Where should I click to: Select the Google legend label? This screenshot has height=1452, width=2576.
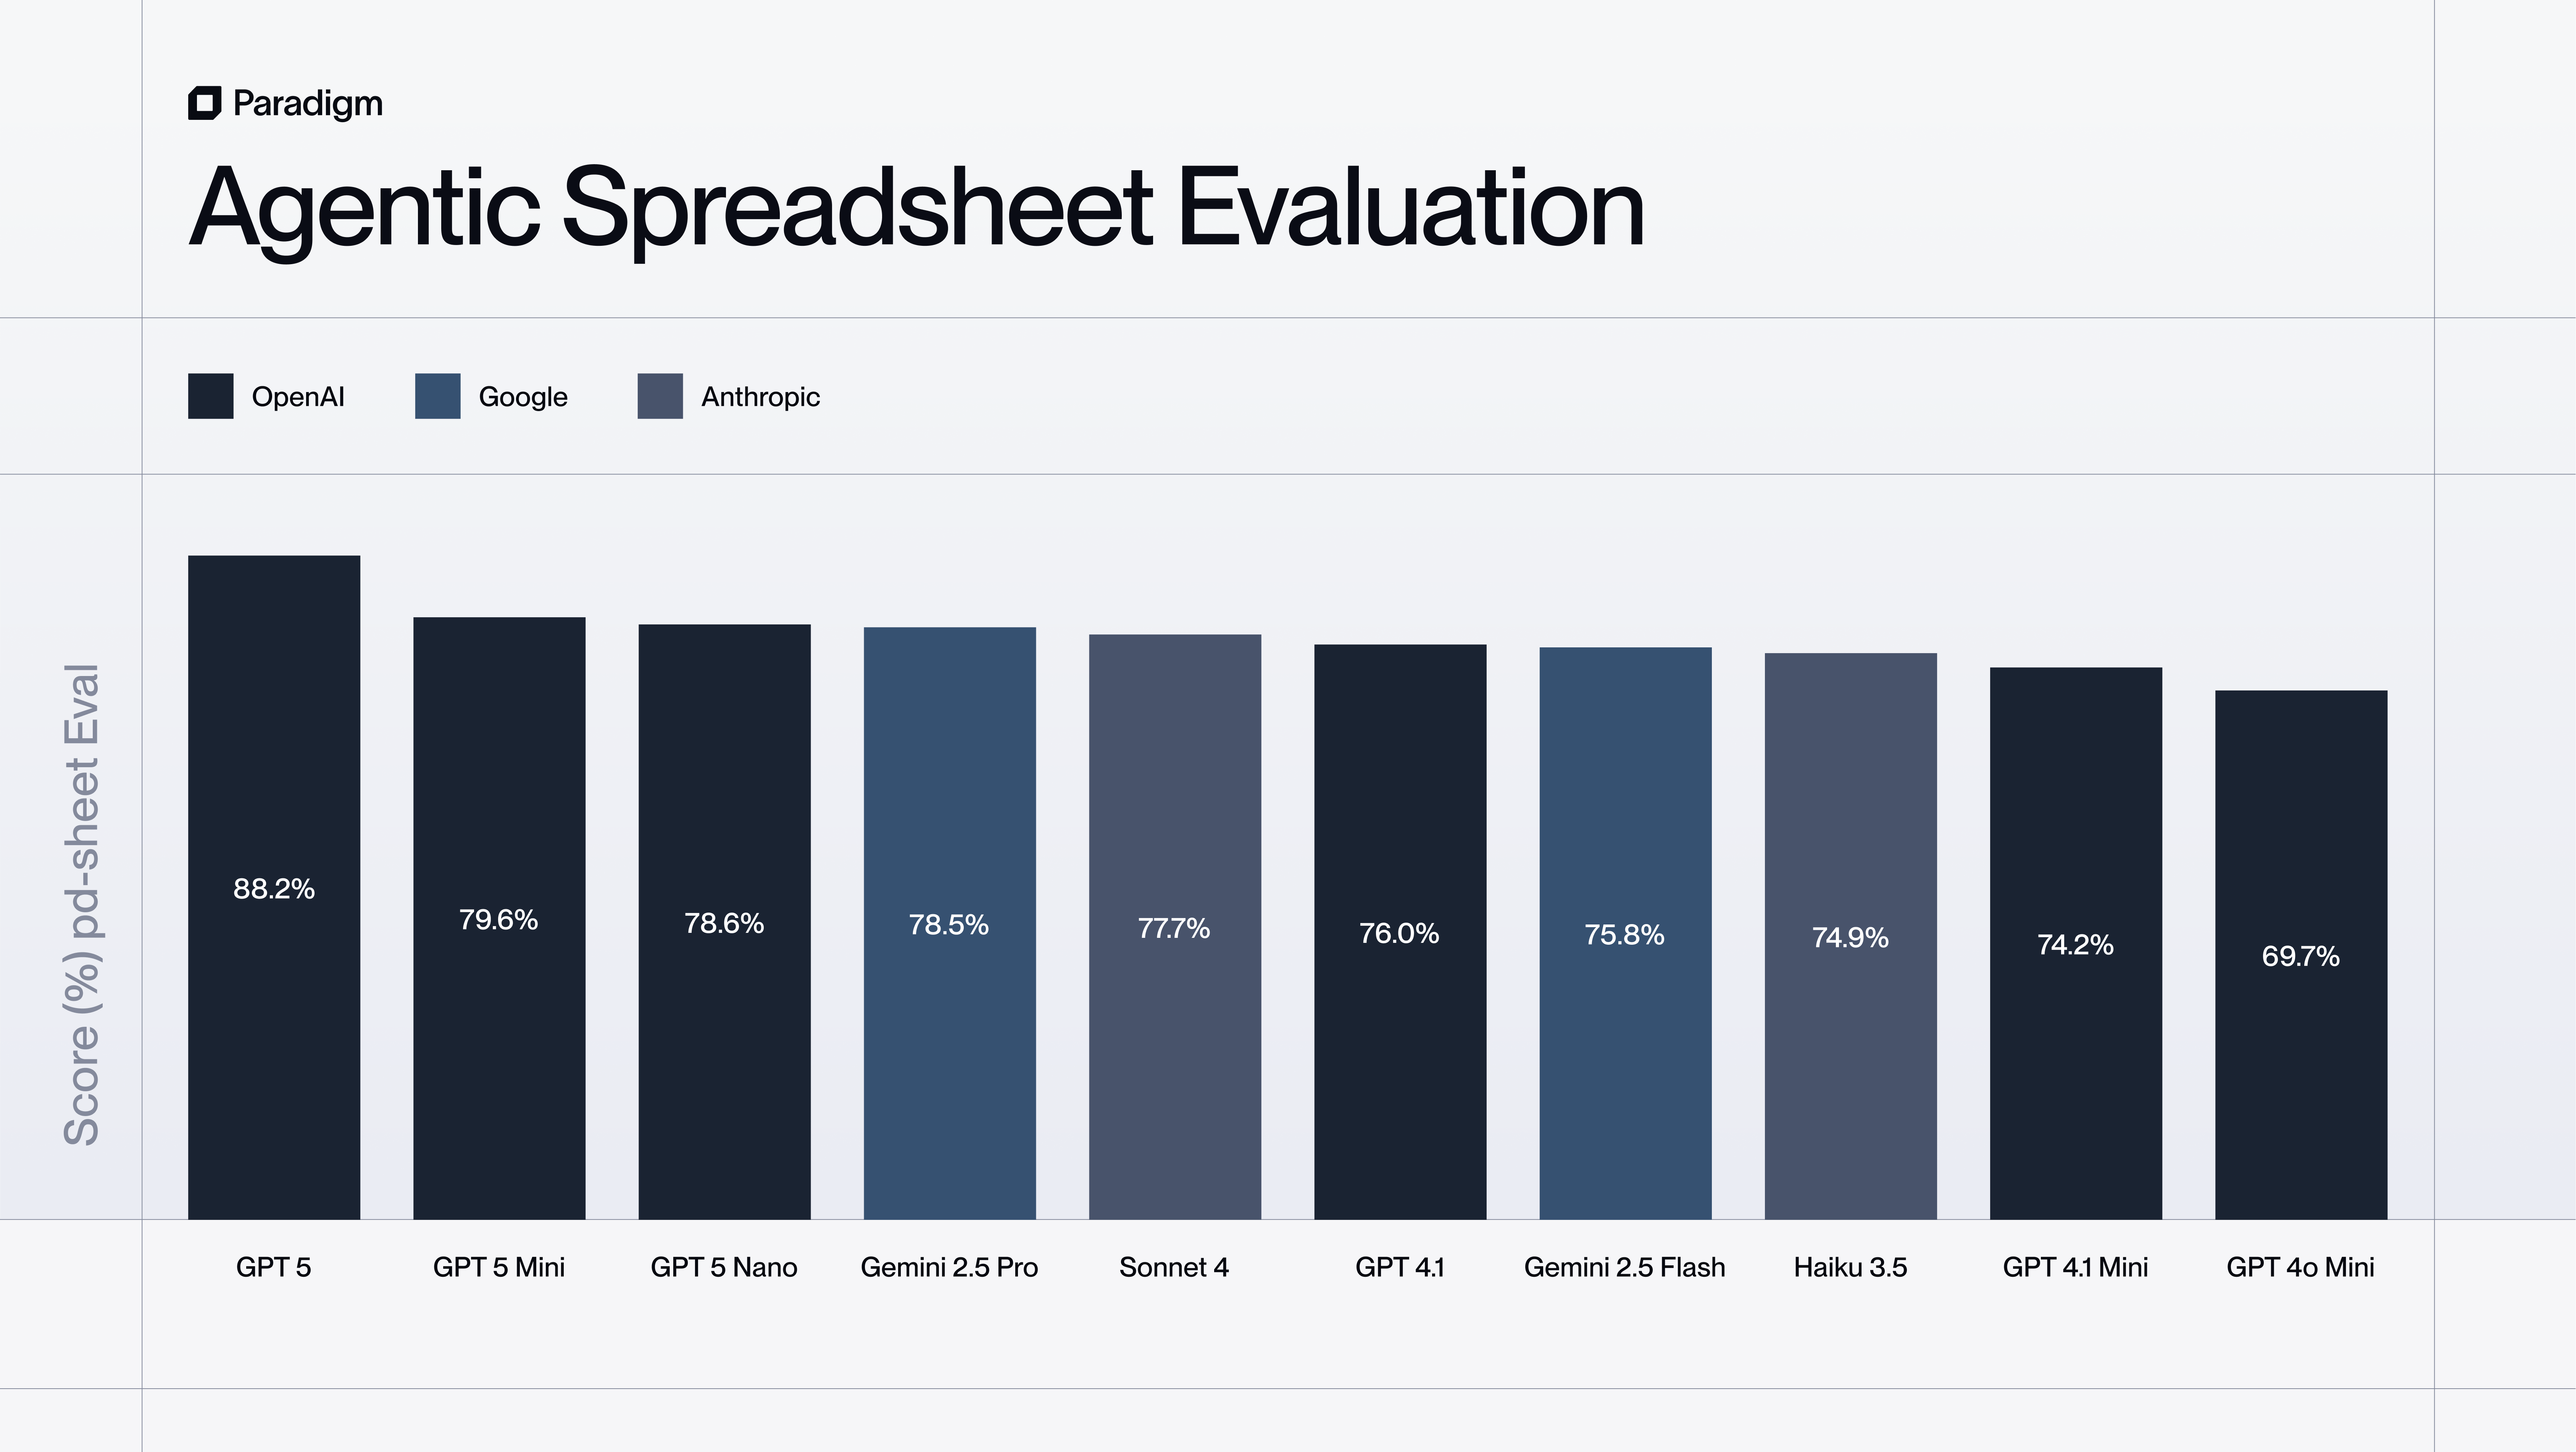pyautogui.click(x=523, y=397)
